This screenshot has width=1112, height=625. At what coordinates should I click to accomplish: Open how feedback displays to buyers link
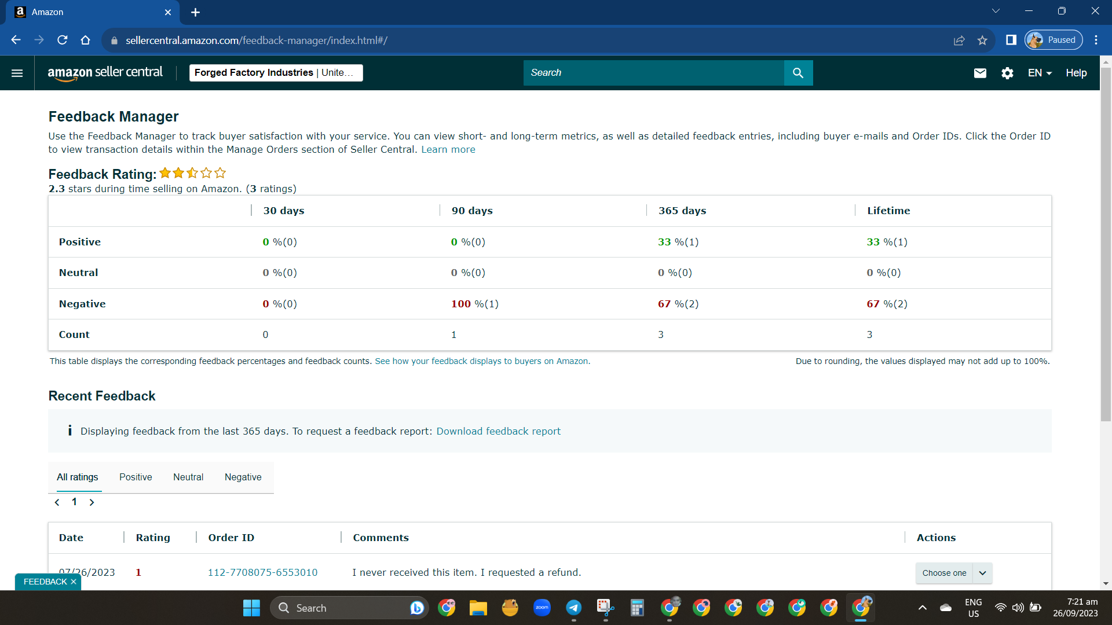482,361
